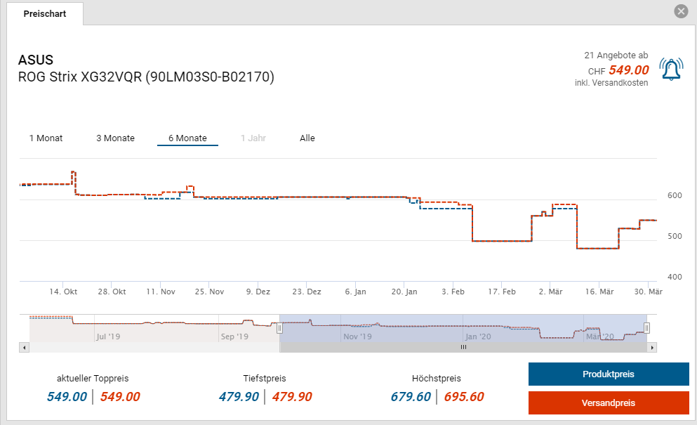Select the 6 Monate time range
The height and width of the screenshot is (425, 697).
[187, 138]
